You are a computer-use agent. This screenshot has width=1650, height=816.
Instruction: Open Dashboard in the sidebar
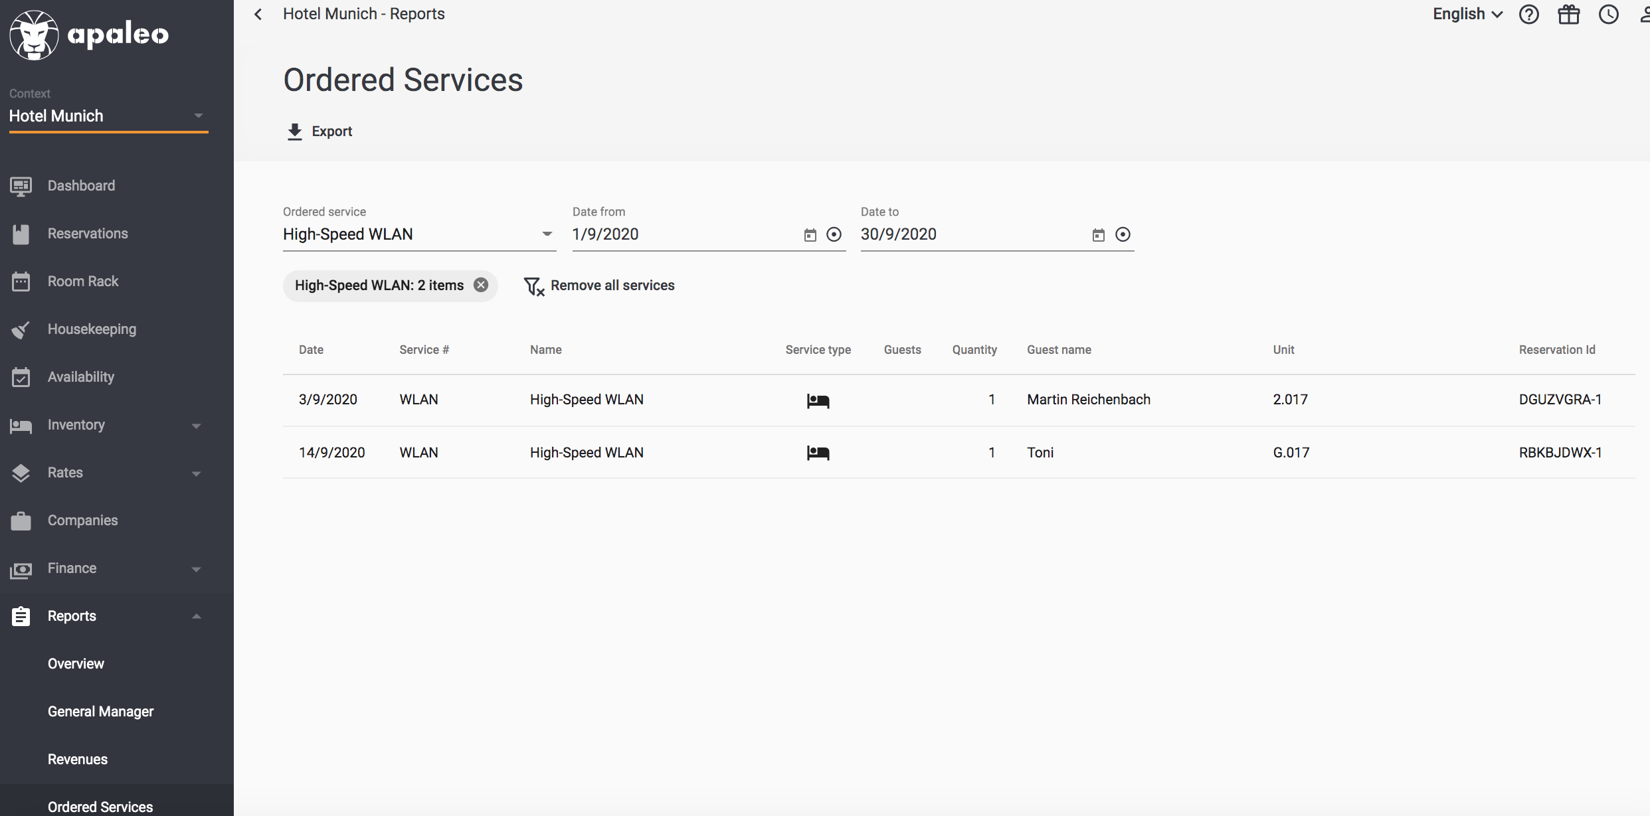click(81, 186)
